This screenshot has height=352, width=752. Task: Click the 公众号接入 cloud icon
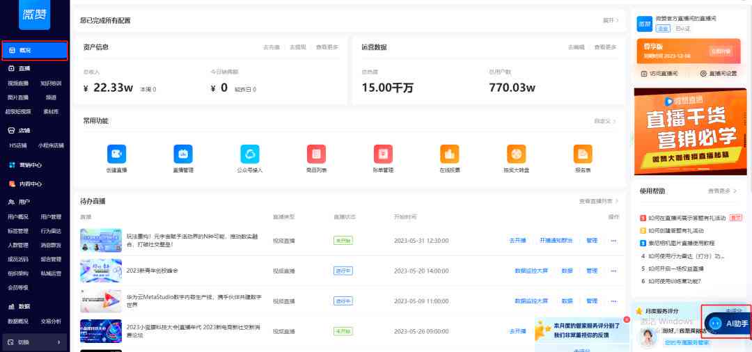tap(250, 154)
